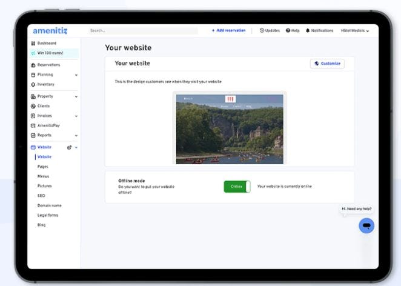Click the Property building icon
Screen dimensions: 401x286
pos(33,96)
